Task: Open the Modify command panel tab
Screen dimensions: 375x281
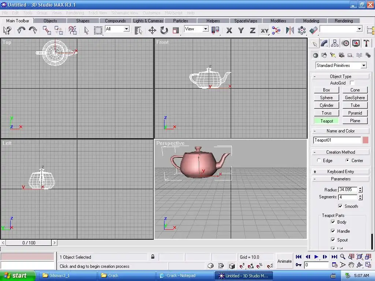Action: coord(324,43)
